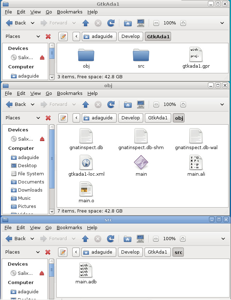Open Go menu in src window
The height and width of the screenshot is (300, 231).
click(x=49, y=228)
